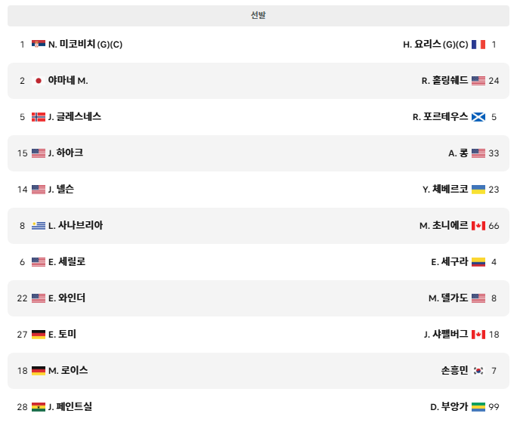The width and height of the screenshot is (517, 429).
Task: Click the French flag next to H. 요리스
Action: click(478, 44)
